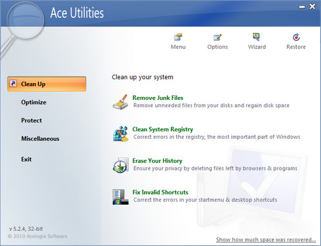The image size is (321, 246).
Task: Click the '© 2010 Acelogix Software' text
Action: (x=37, y=236)
